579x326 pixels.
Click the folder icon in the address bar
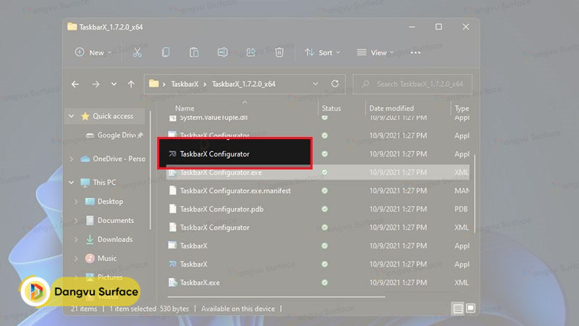[153, 84]
